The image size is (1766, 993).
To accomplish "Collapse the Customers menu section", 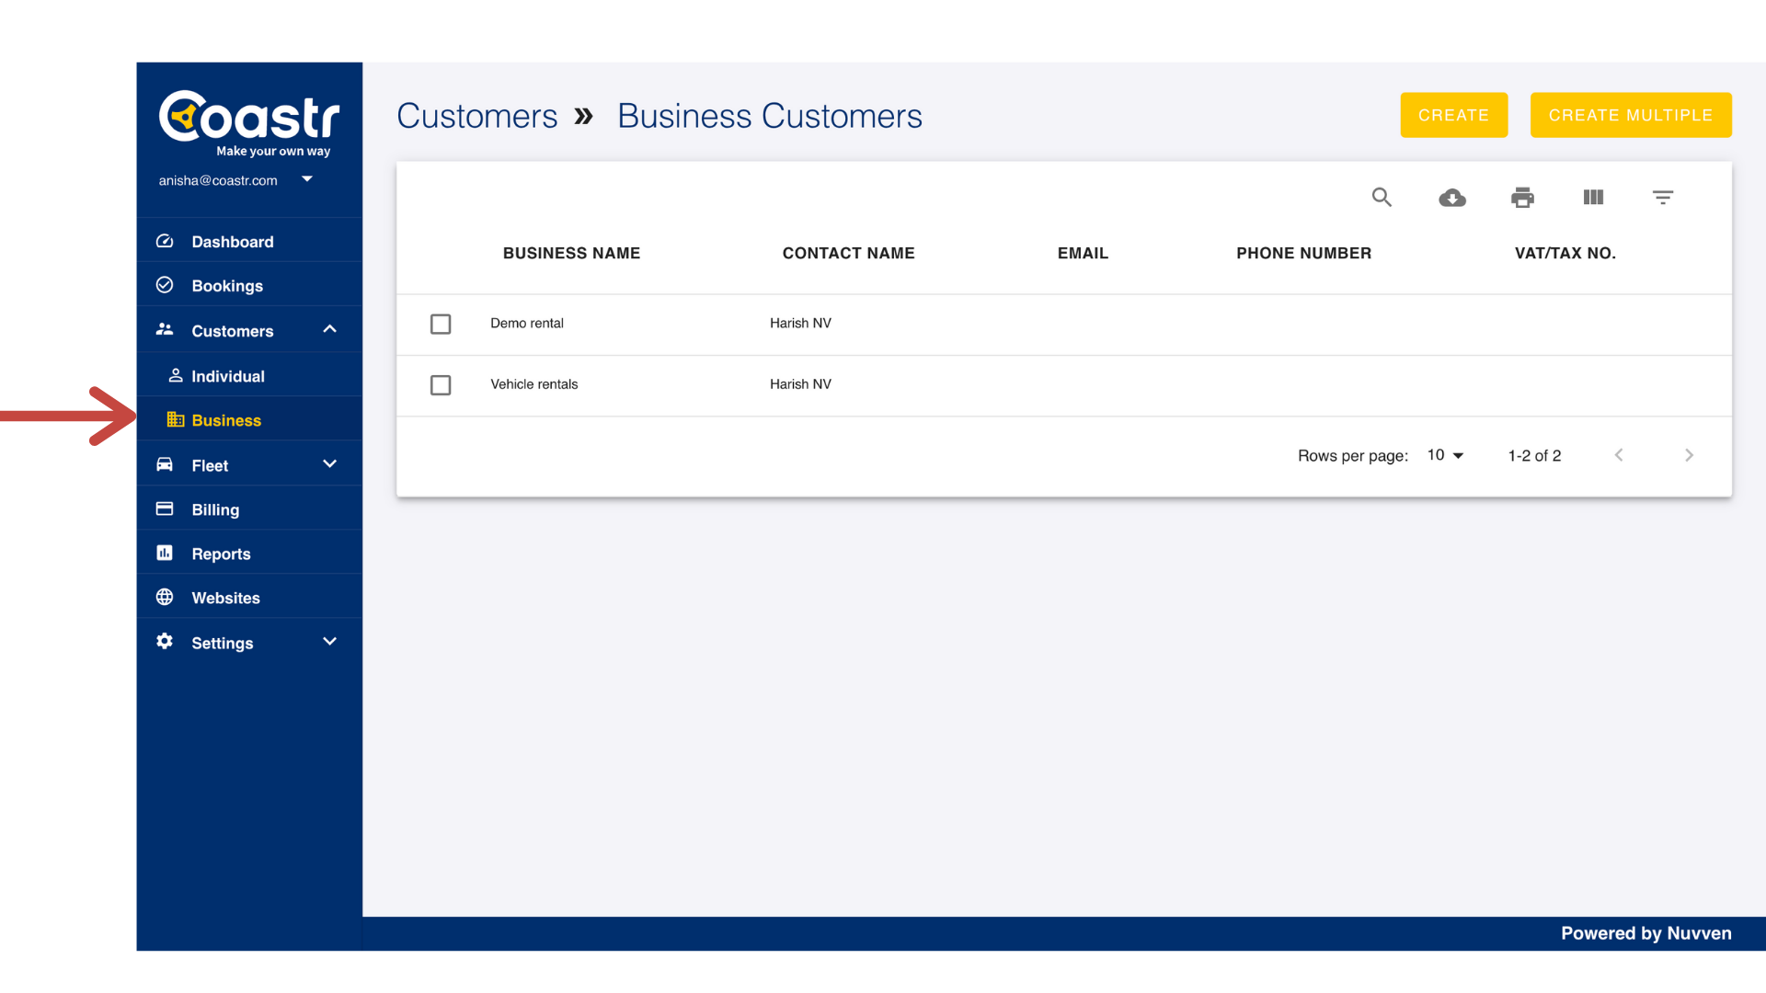I will click(329, 329).
